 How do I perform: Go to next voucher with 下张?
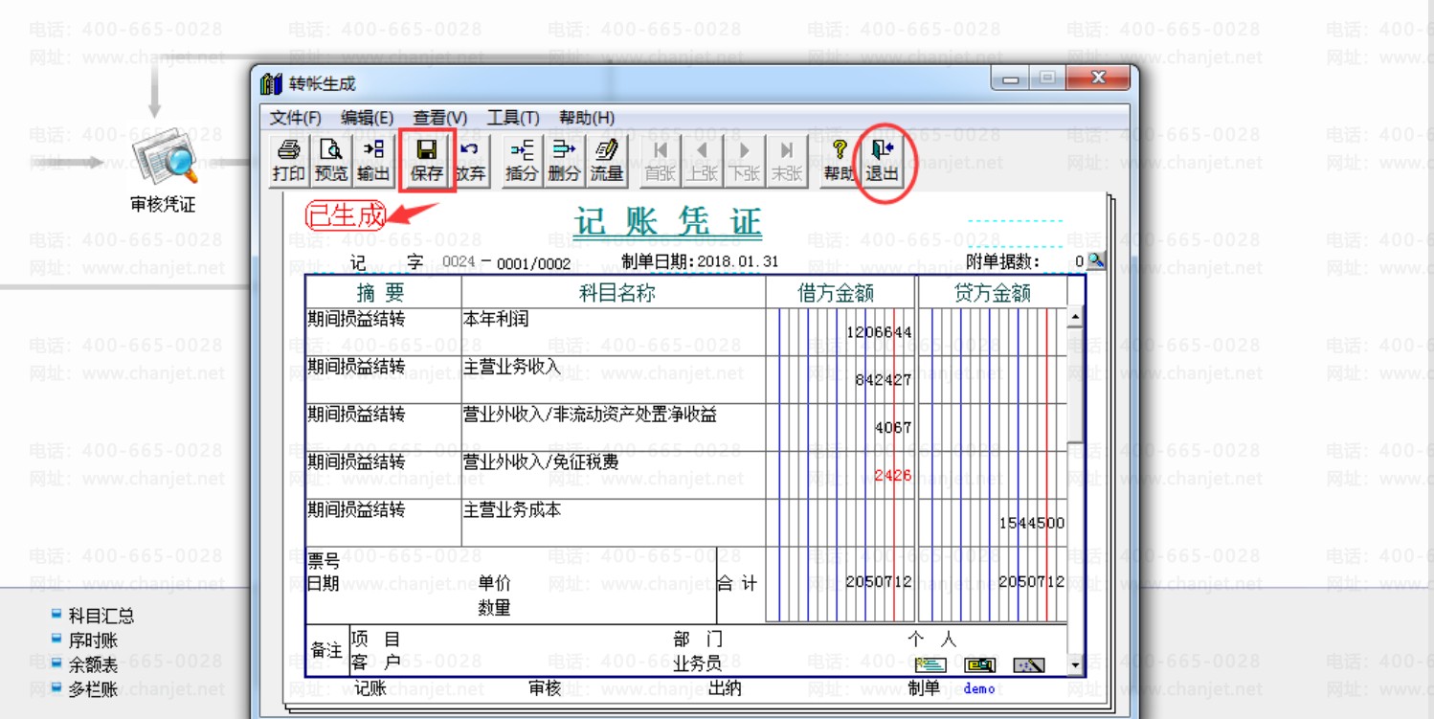click(x=744, y=160)
